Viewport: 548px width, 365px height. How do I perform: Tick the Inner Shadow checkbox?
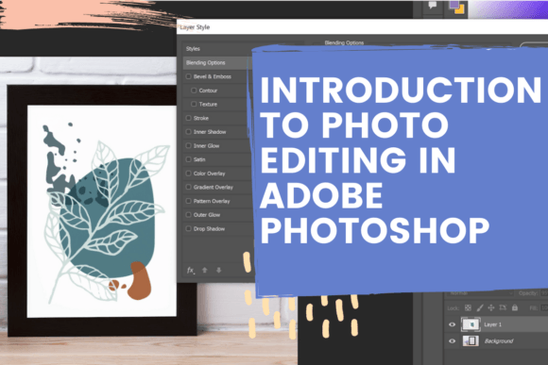pyautogui.click(x=188, y=132)
